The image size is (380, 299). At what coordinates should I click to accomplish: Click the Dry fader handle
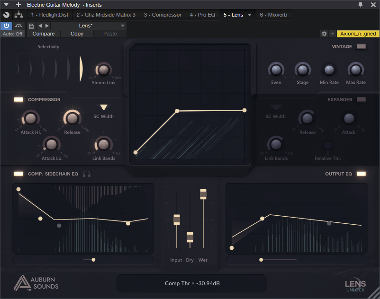click(190, 237)
